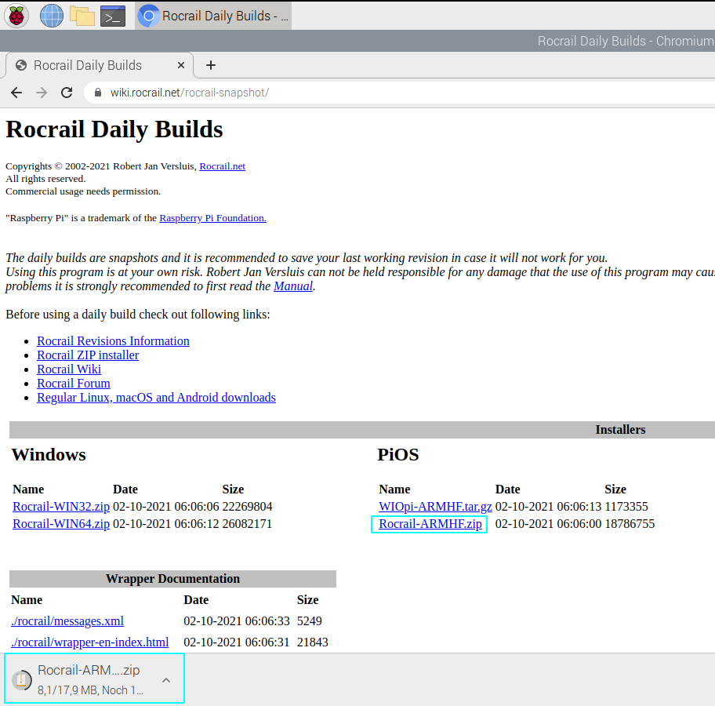This screenshot has height=706, width=715.
Task: Launch the Terminal from the taskbar
Action: (x=113, y=15)
